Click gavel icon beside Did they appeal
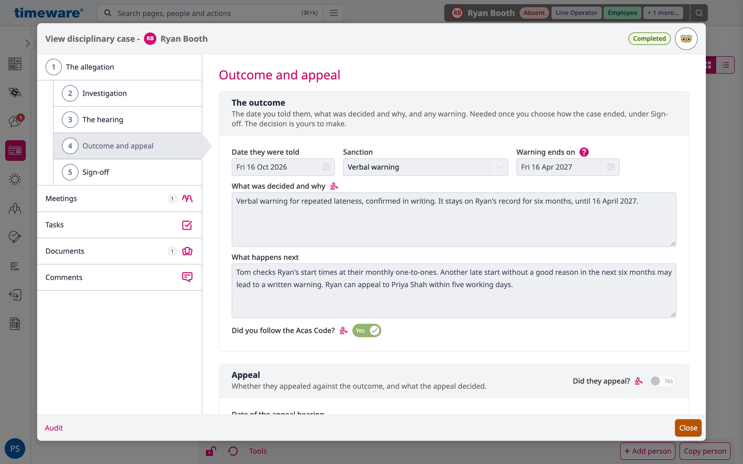 click(x=639, y=381)
